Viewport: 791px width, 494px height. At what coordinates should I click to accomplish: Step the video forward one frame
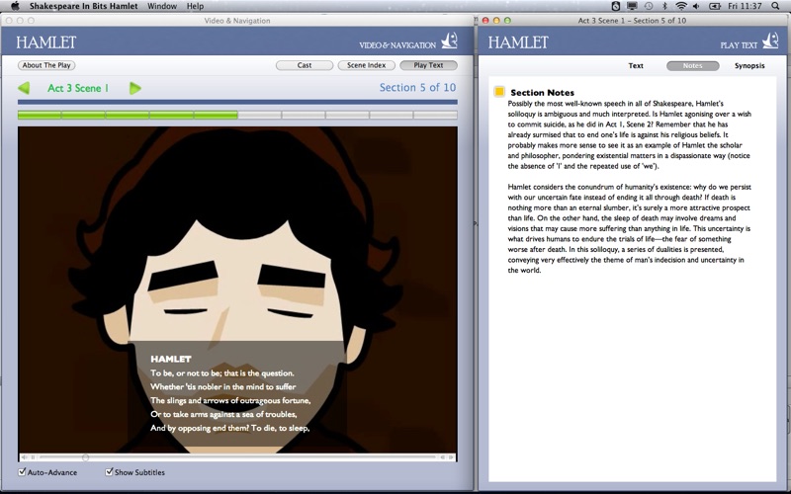click(451, 457)
